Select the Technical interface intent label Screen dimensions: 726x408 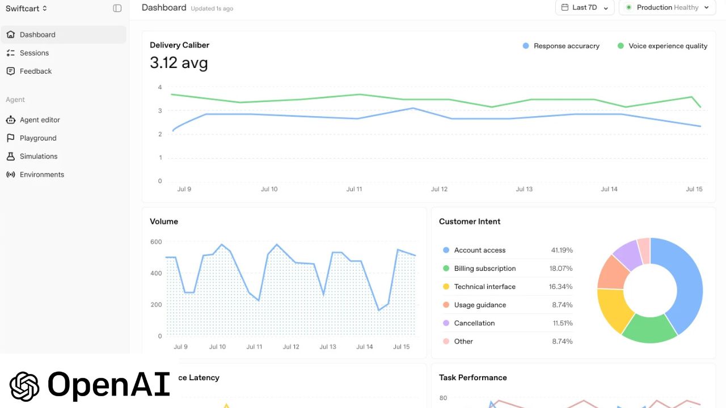click(485, 286)
